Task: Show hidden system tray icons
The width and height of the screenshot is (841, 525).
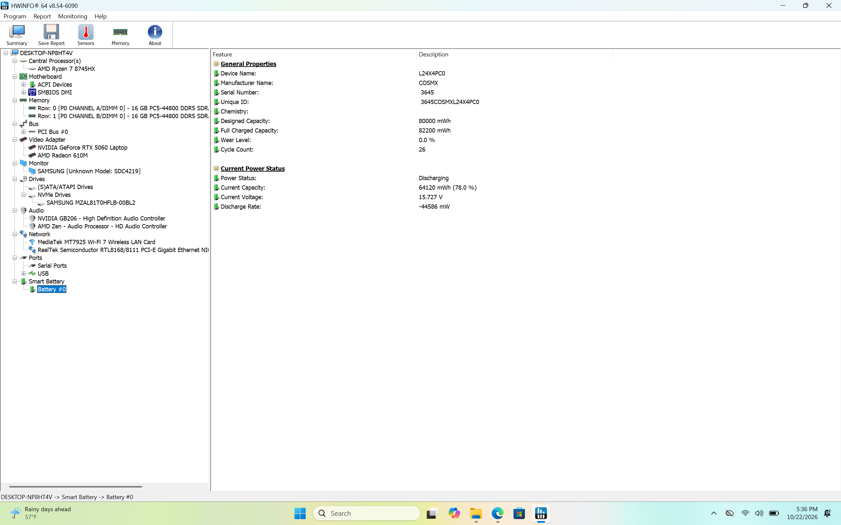Action: coord(714,513)
